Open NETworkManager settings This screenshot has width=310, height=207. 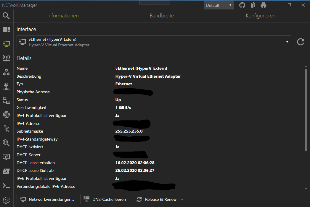click(6, 200)
